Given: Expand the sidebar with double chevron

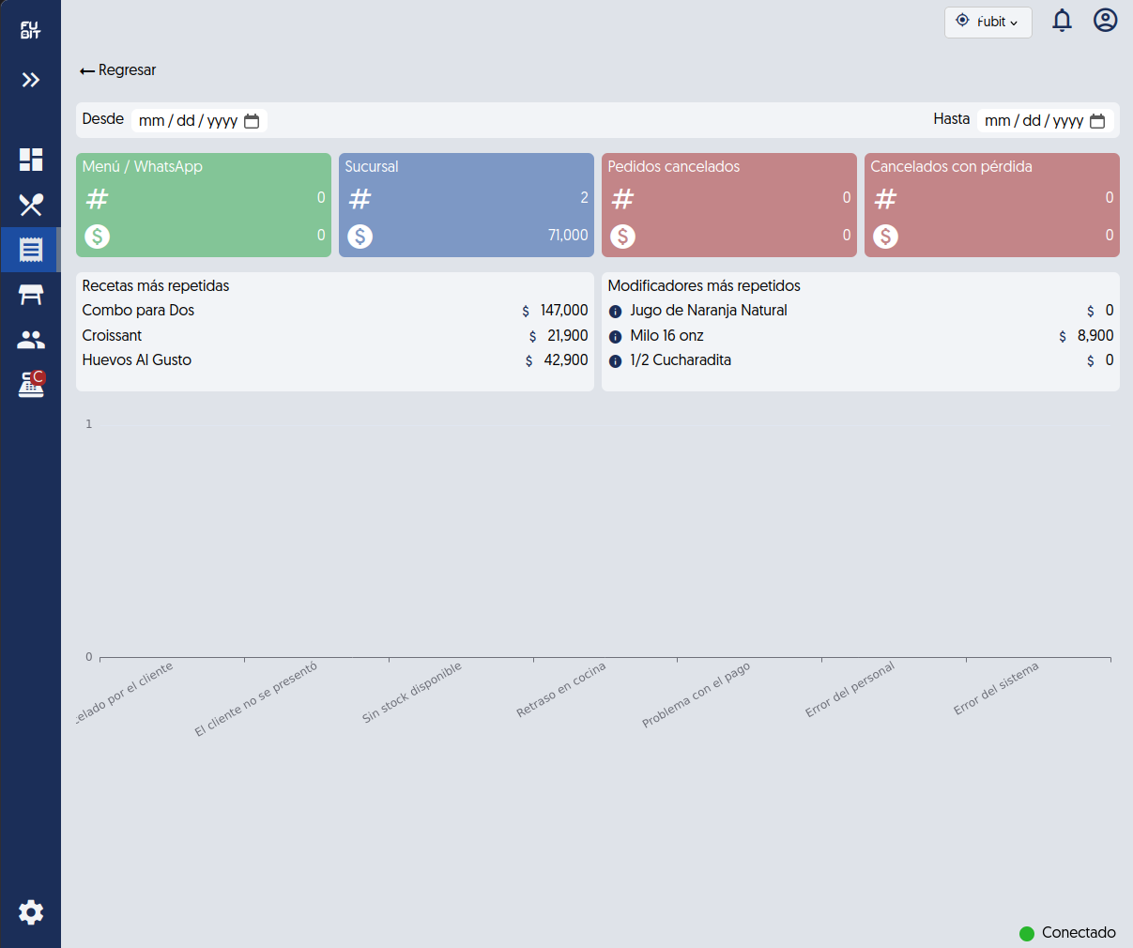Looking at the screenshot, I should pos(31,80).
